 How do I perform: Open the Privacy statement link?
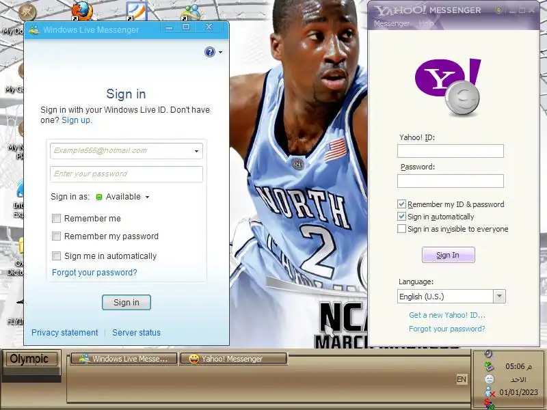coord(64,333)
